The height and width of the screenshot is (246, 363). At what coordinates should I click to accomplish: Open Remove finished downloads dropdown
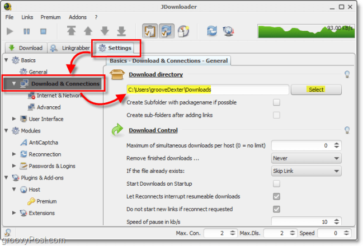pos(307,158)
